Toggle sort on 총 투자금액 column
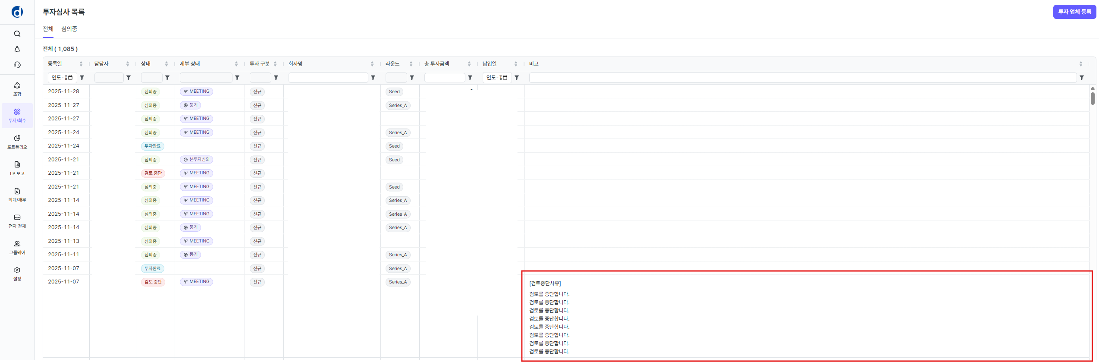Screen dimensions: 1099x362 point(469,64)
